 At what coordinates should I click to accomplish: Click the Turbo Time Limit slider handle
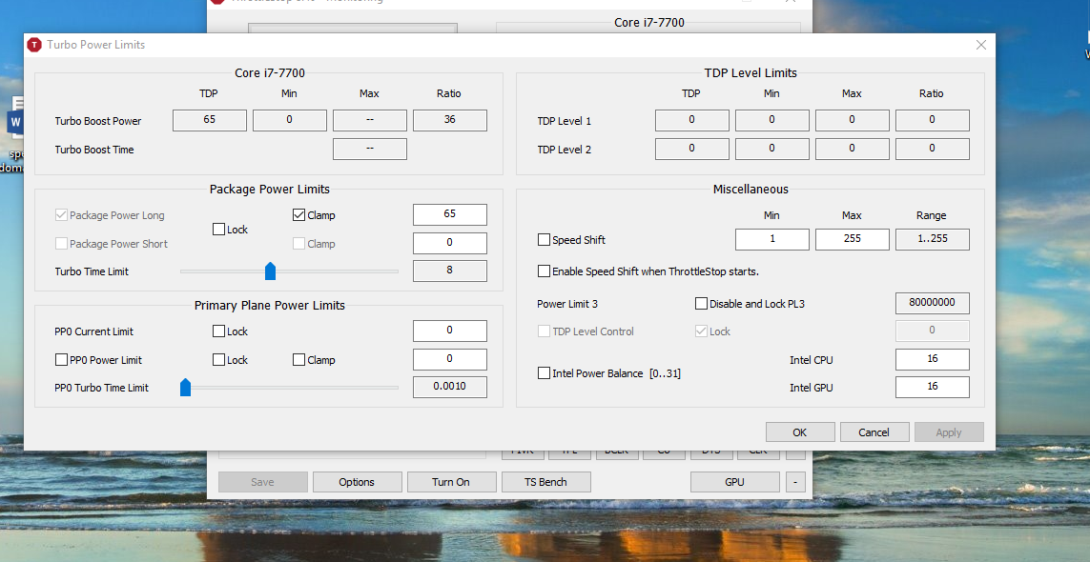coord(271,271)
